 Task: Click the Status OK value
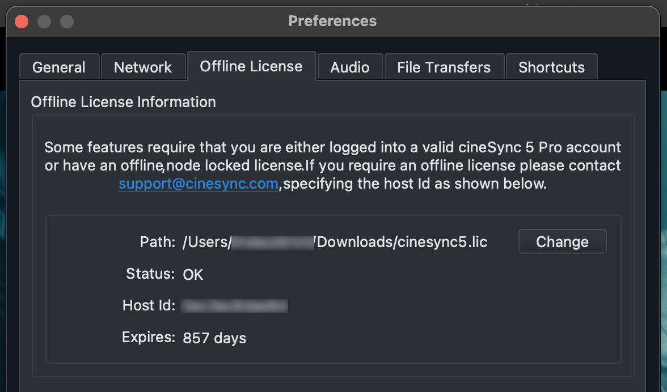coord(193,274)
